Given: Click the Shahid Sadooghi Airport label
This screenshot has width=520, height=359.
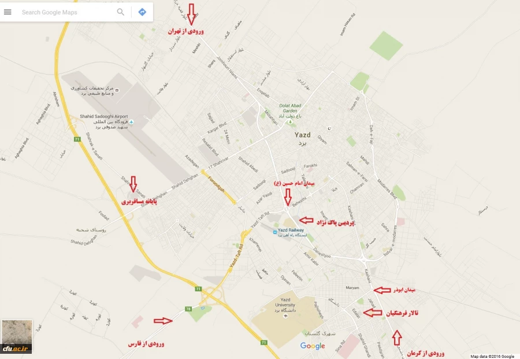Looking at the screenshot, I should (104, 116).
